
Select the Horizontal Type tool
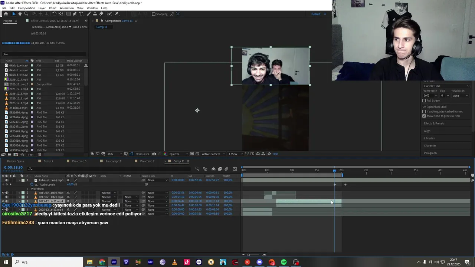tap(81, 14)
